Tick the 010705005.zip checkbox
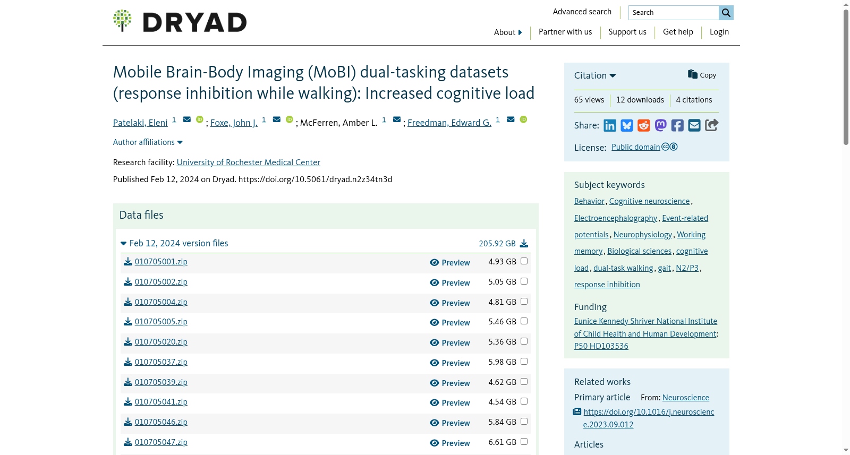The height and width of the screenshot is (455, 850). 524,321
